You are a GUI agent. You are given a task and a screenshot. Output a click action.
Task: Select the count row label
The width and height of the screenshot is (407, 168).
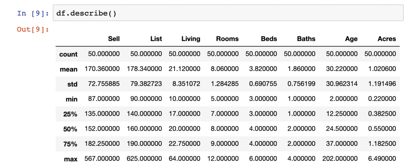pos(68,54)
